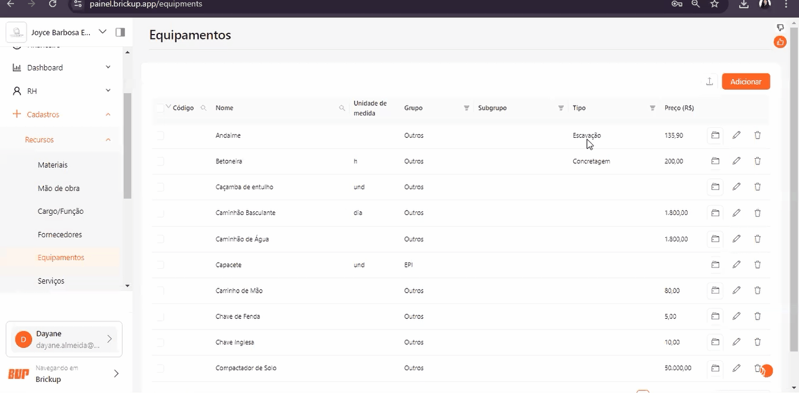
Task: Open folder icon for Betoneira row
Action: click(x=715, y=161)
